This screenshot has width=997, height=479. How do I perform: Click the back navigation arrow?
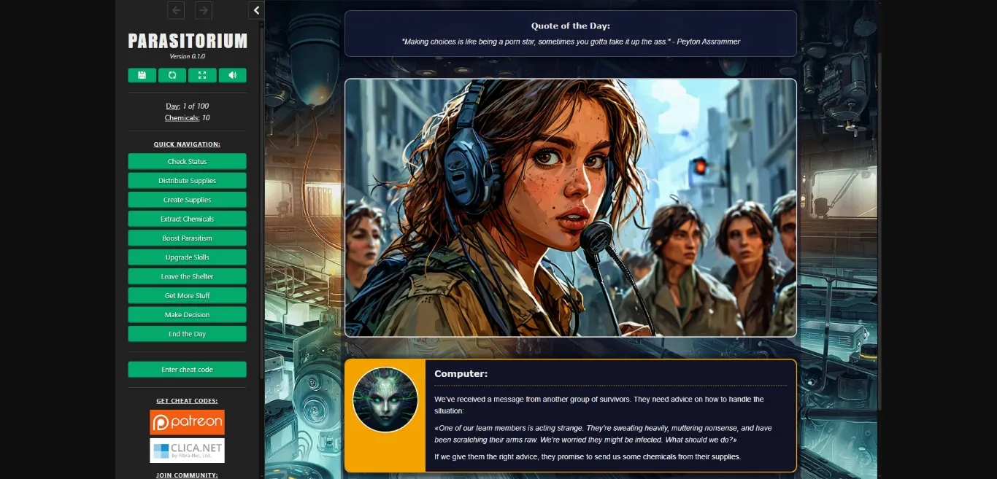click(175, 10)
